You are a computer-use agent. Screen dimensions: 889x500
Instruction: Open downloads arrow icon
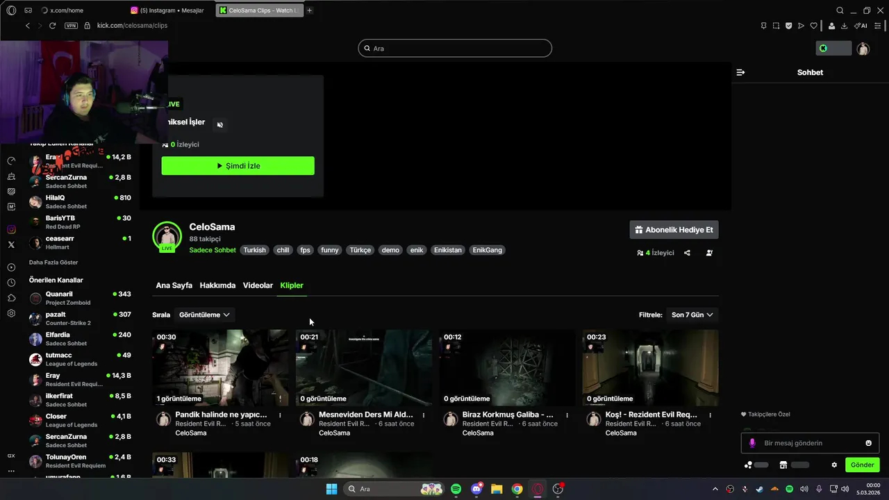844,26
